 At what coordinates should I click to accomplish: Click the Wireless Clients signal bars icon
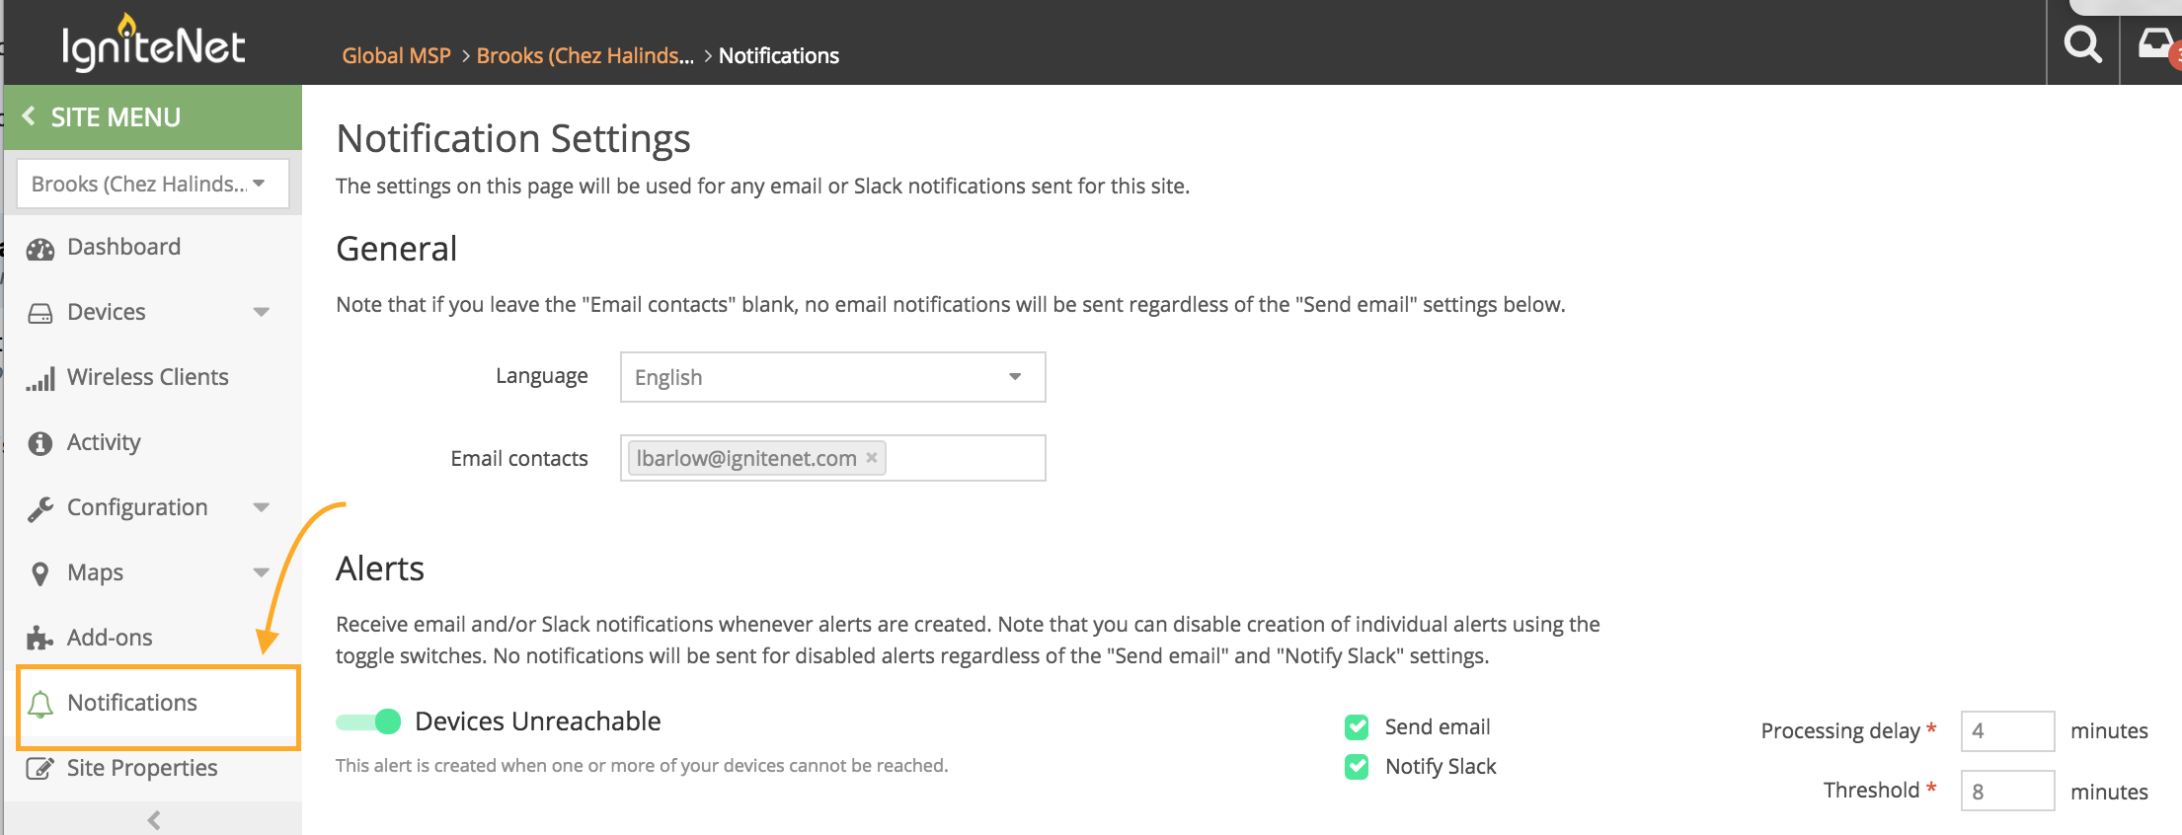coord(40,378)
